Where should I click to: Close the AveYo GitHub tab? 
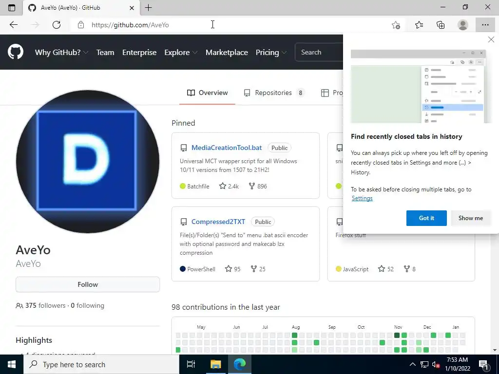(132, 8)
